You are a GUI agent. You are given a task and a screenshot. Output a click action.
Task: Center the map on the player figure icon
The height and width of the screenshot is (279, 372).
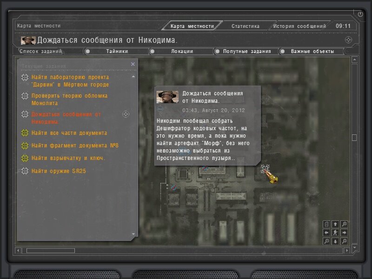335,233
